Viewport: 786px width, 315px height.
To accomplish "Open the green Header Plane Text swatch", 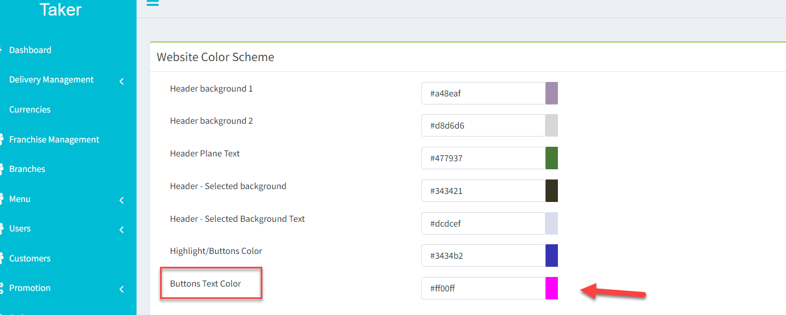I will point(551,158).
